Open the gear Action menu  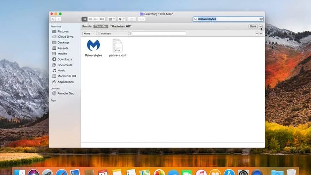pos(121,19)
